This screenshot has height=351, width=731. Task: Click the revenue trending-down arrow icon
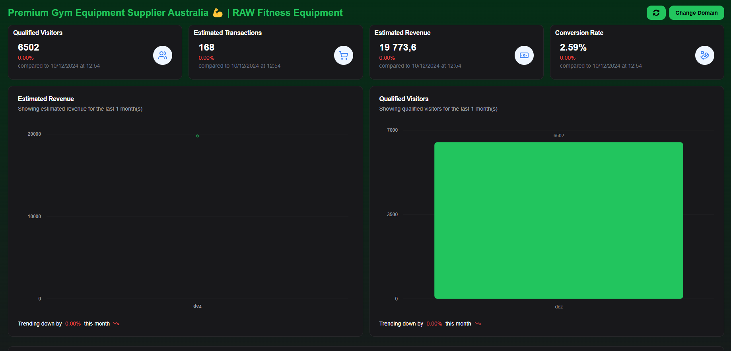(117, 324)
